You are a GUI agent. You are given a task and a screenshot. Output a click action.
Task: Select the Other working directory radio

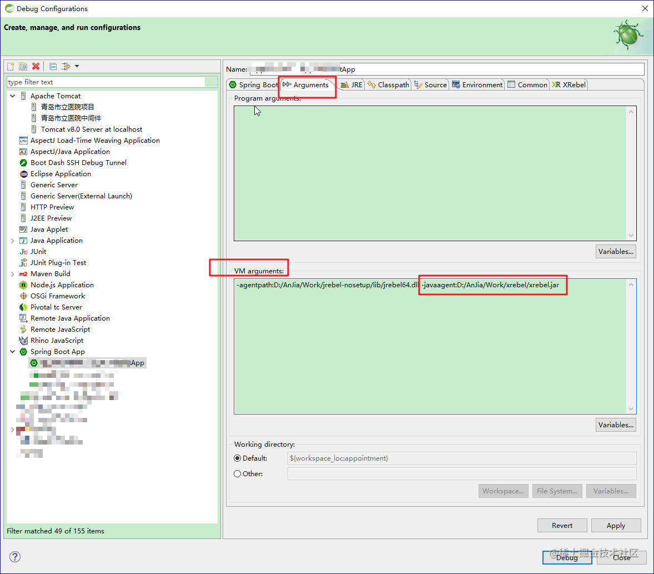[x=237, y=474]
